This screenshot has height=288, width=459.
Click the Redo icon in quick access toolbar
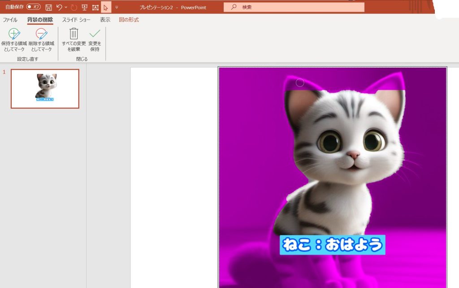(x=74, y=7)
